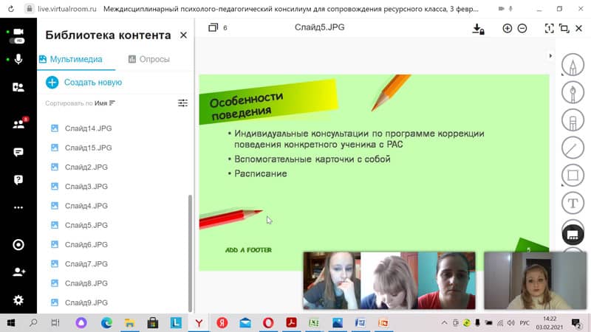Viewport: 591px width, 332px height.
Task: Fit the slide to original size
Action: (x=549, y=28)
